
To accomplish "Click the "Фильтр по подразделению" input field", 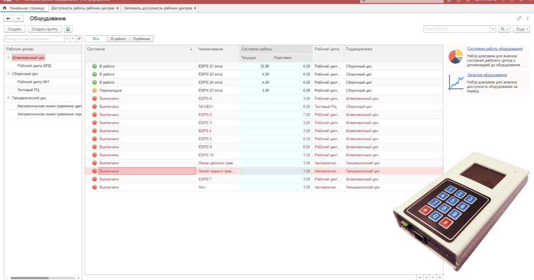I will (34, 39).
